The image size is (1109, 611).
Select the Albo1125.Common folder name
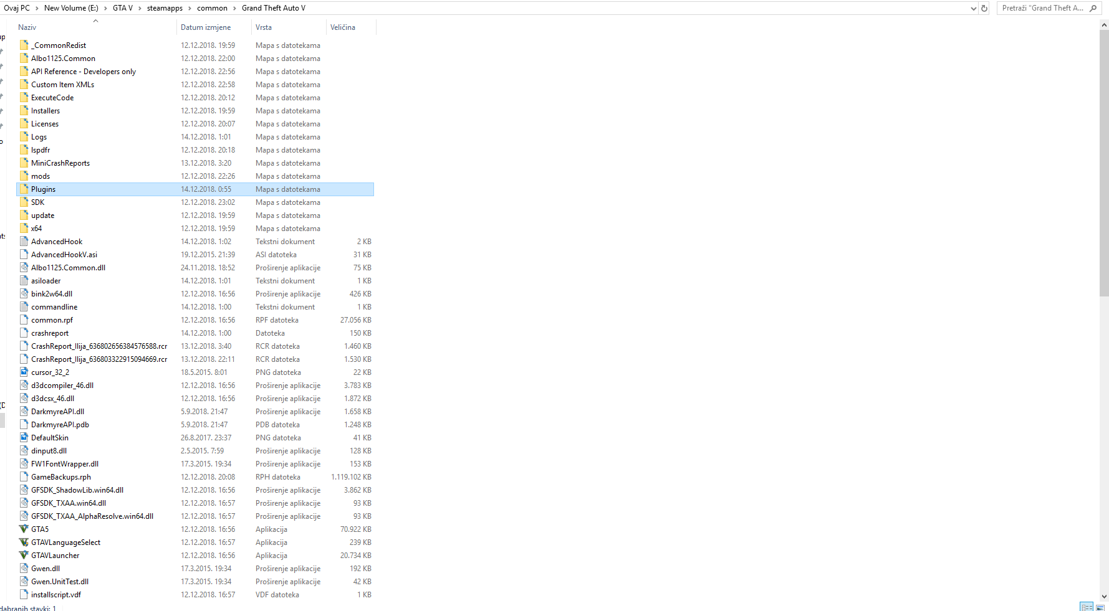(63, 59)
